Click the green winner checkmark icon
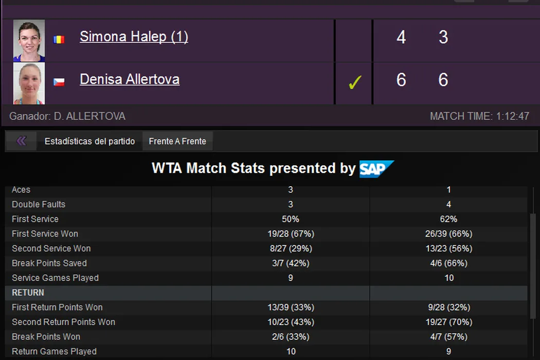This screenshot has height=360, width=540. click(355, 82)
